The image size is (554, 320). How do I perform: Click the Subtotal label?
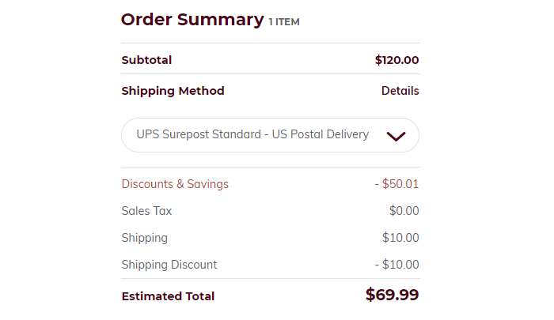pyautogui.click(x=146, y=60)
